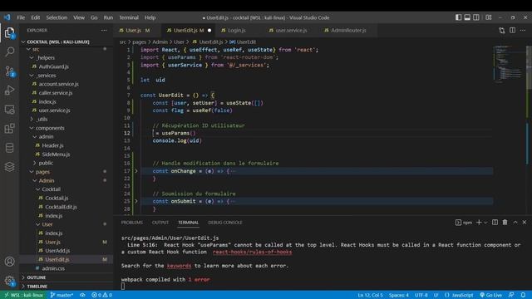Open the Manage gear icon
Image resolution: width=532 pixels, height=299 pixels.
point(9,281)
